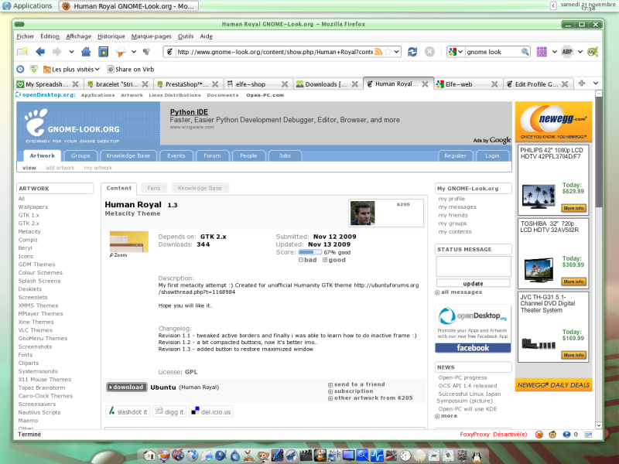Open the home folder icon in dock

click(149, 455)
